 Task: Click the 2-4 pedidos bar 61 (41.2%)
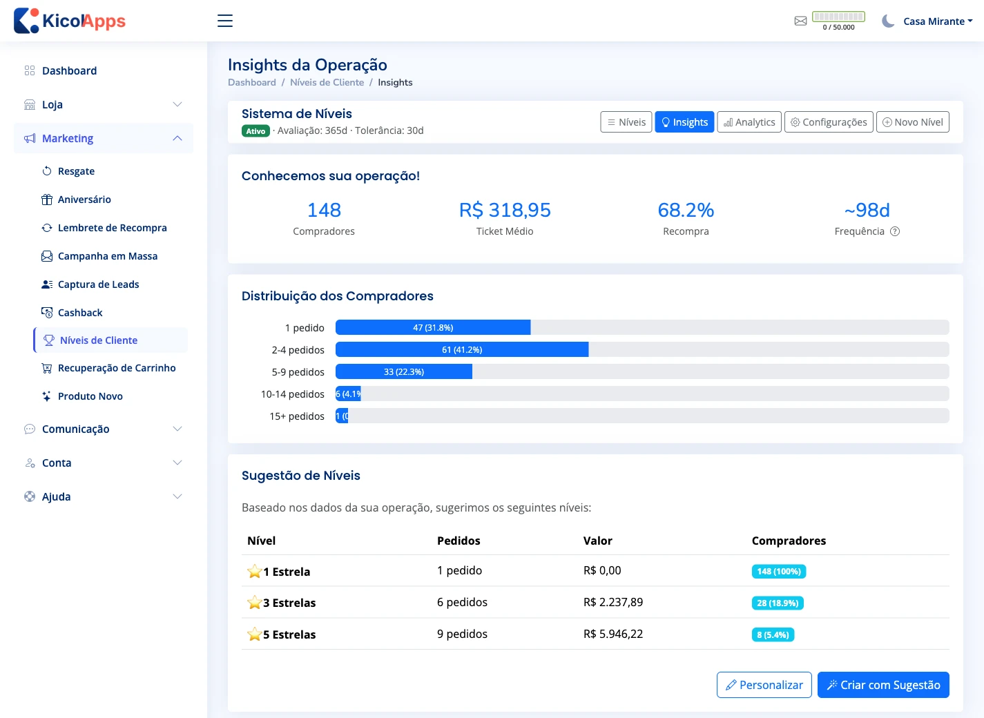click(x=462, y=349)
